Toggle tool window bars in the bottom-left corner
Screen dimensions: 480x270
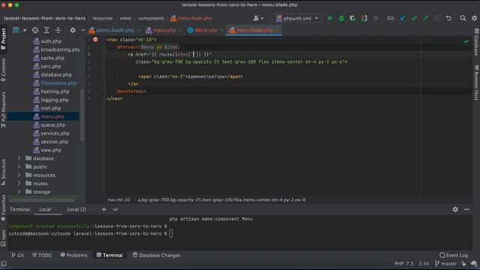click(4, 263)
